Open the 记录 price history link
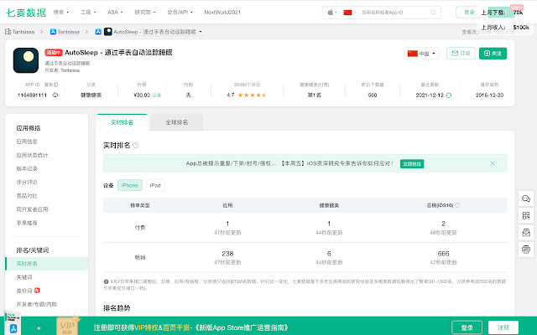537x335 pixels. (x=157, y=95)
